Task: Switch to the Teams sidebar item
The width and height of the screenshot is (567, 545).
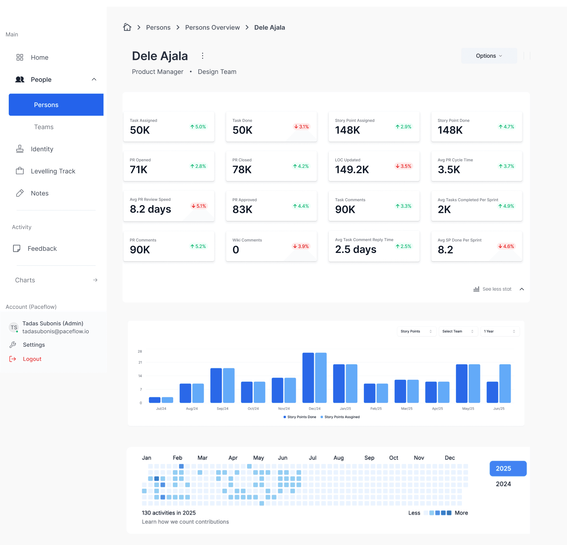Action: tap(44, 127)
